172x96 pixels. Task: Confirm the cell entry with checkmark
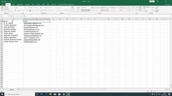pyautogui.click(x=17, y=16)
